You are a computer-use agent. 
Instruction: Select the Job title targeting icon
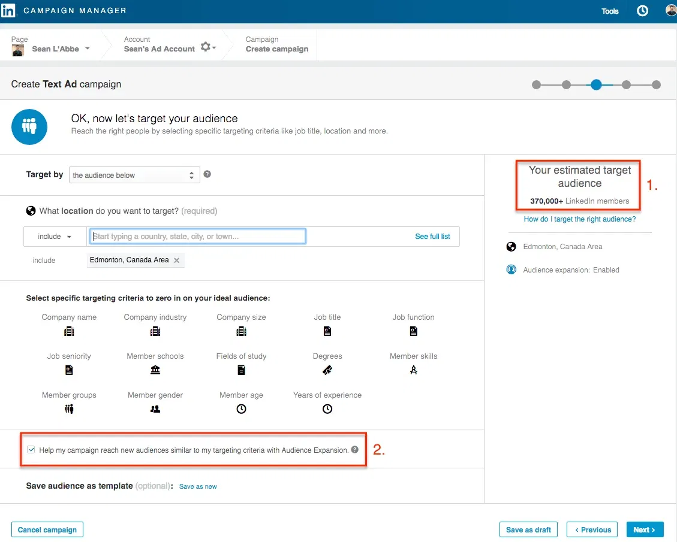coord(327,331)
